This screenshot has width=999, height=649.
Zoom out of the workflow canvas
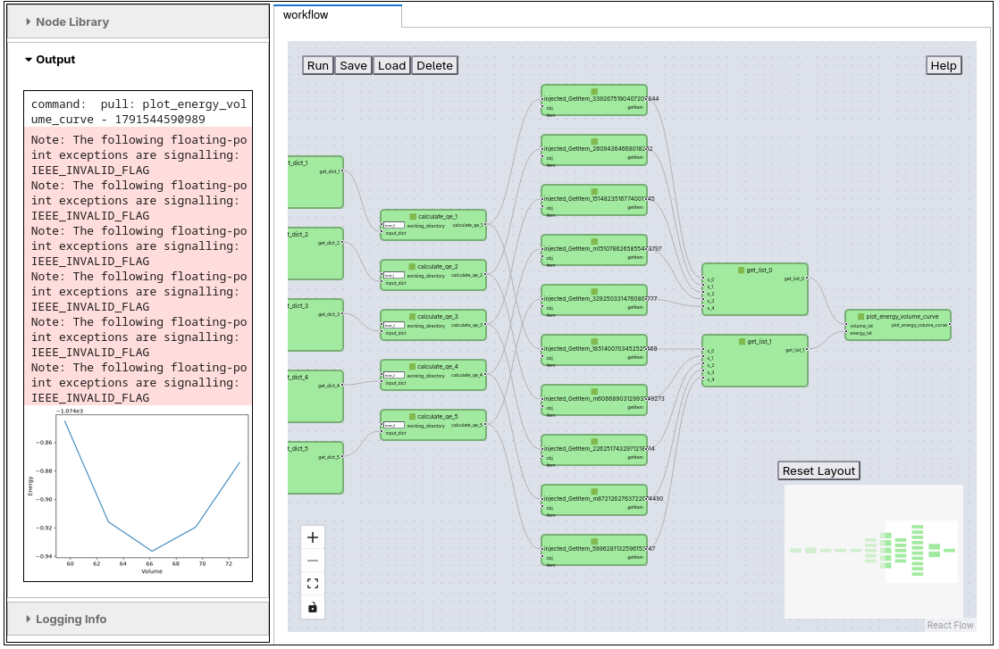pyautogui.click(x=312, y=561)
